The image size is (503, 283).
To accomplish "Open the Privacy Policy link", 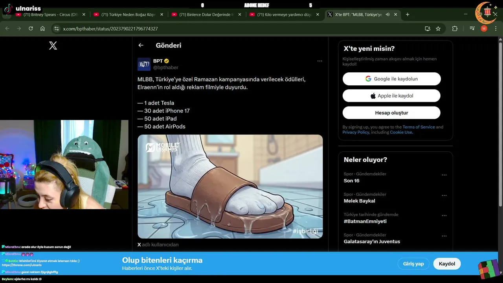I will click(356, 132).
